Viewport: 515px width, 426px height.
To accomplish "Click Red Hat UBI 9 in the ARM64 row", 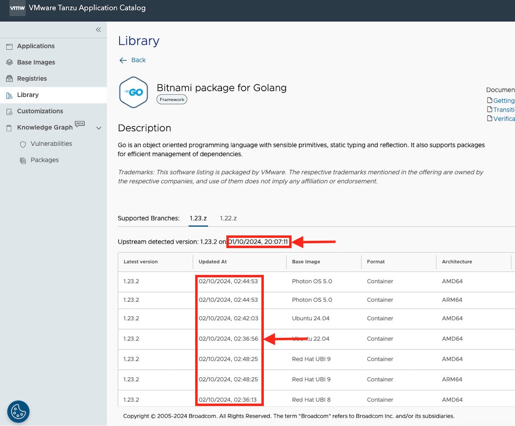I will coord(311,379).
